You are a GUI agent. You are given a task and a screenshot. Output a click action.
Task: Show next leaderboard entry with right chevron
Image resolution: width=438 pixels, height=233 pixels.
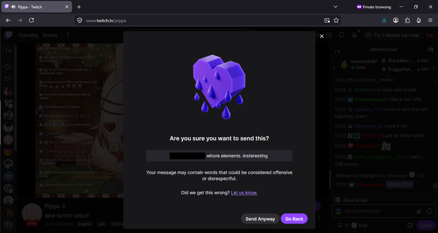click(434, 67)
